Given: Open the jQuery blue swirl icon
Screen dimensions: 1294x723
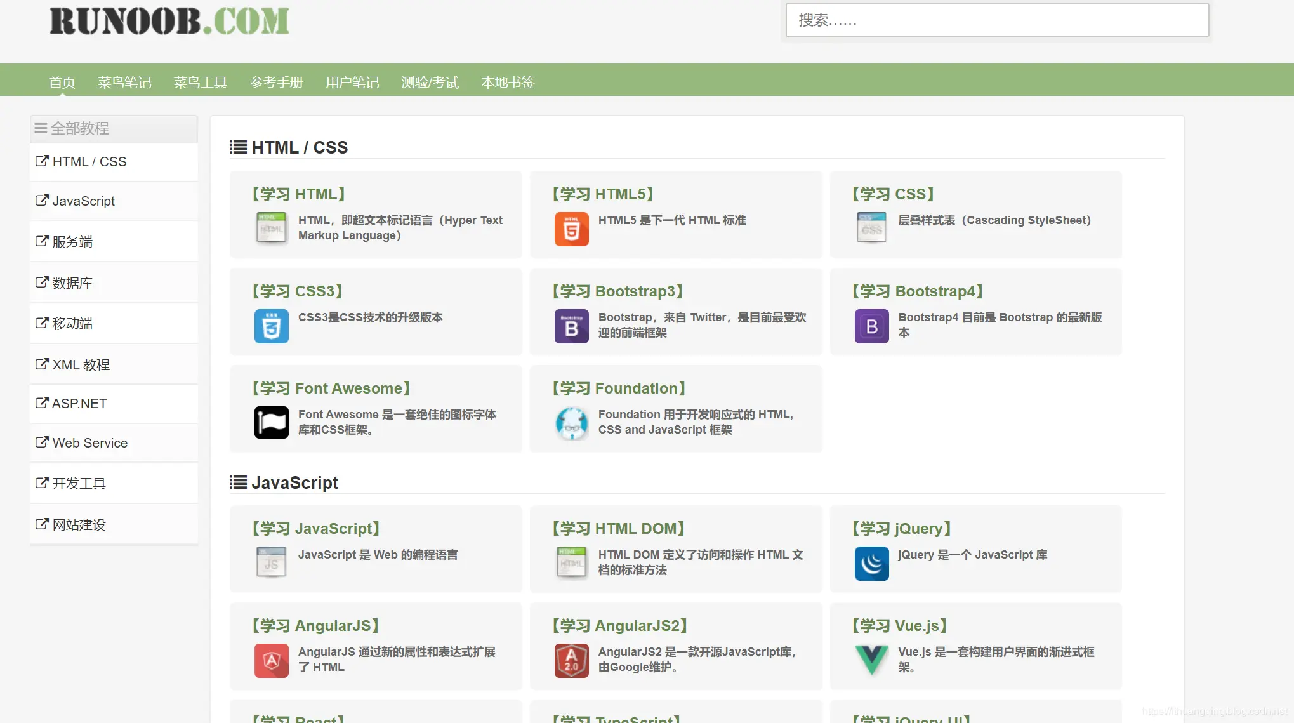Looking at the screenshot, I should (871, 564).
